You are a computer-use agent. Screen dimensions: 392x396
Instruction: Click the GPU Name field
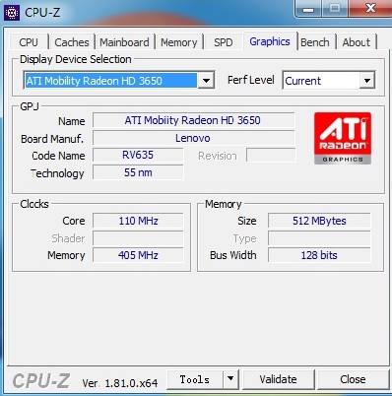[193, 120]
